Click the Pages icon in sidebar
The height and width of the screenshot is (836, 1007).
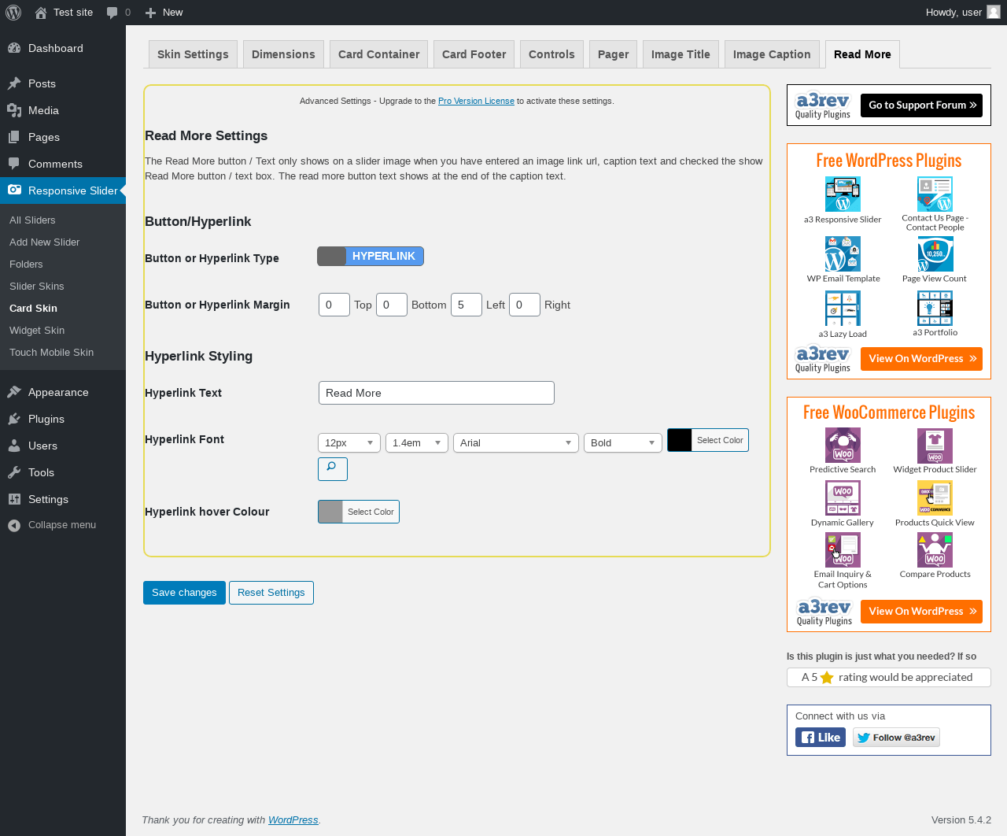pyautogui.click(x=14, y=137)
